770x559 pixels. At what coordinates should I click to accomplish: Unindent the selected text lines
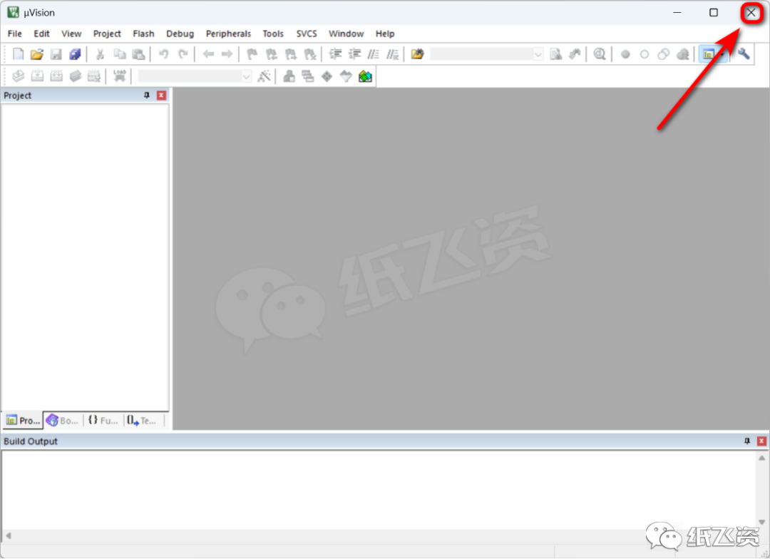[354, 54]
